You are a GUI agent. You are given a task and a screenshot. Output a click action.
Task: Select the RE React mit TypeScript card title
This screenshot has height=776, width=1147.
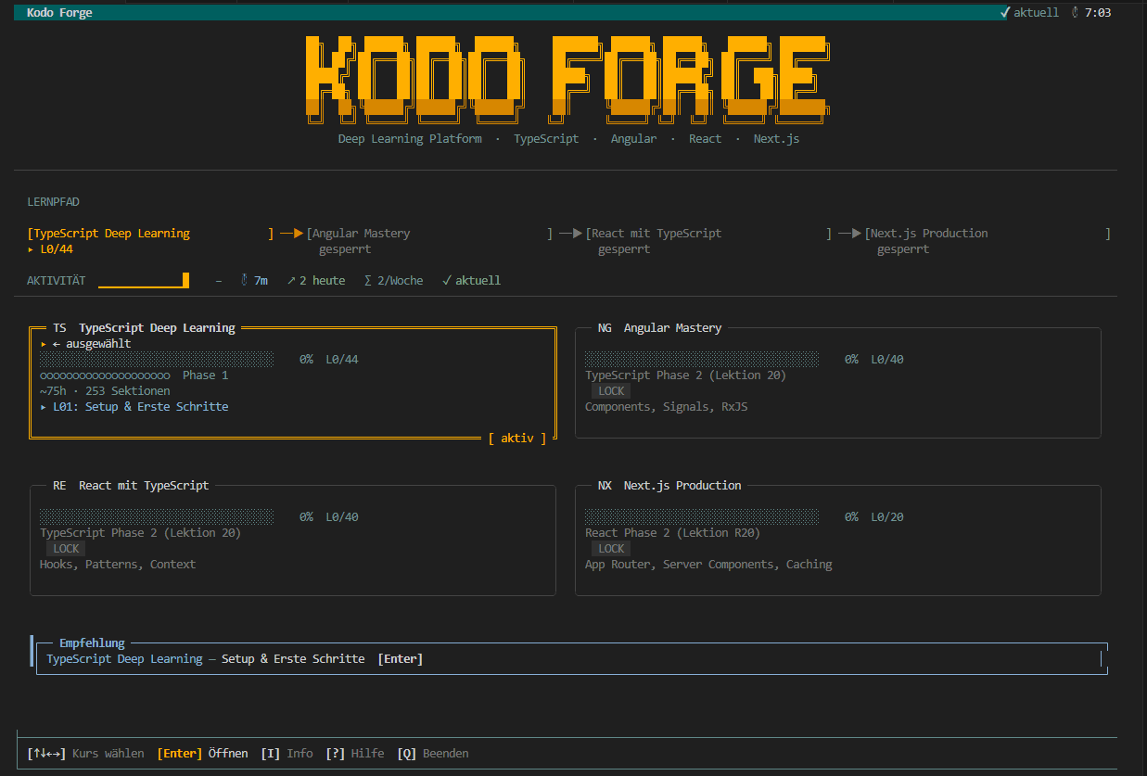(x=131, y=486)
